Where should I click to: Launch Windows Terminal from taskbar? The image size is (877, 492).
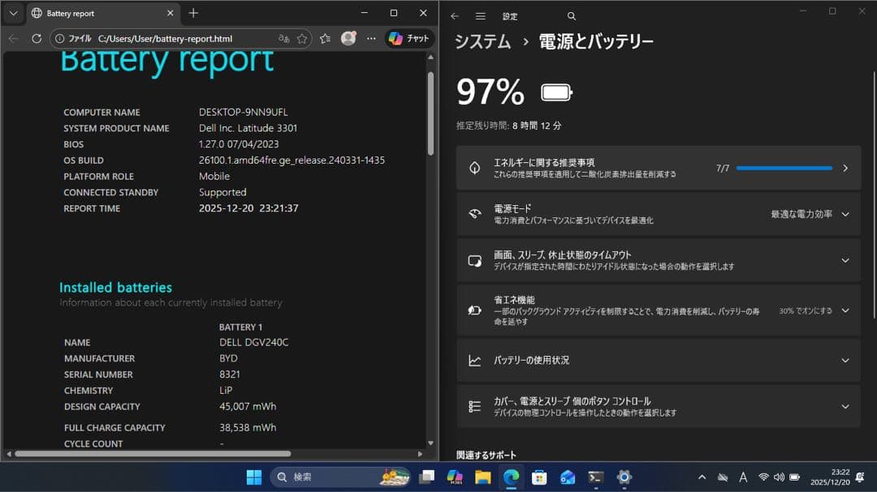pyautogui.click(x=595, y=477)
